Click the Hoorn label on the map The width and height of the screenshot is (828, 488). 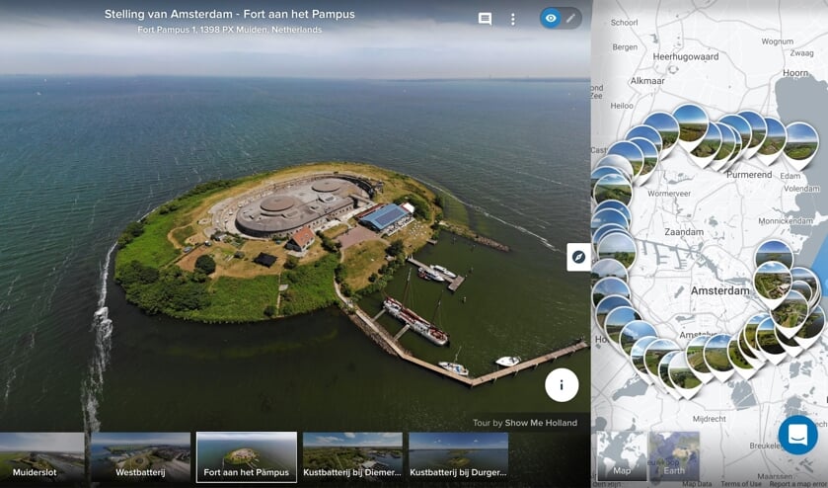coord(795,73)
